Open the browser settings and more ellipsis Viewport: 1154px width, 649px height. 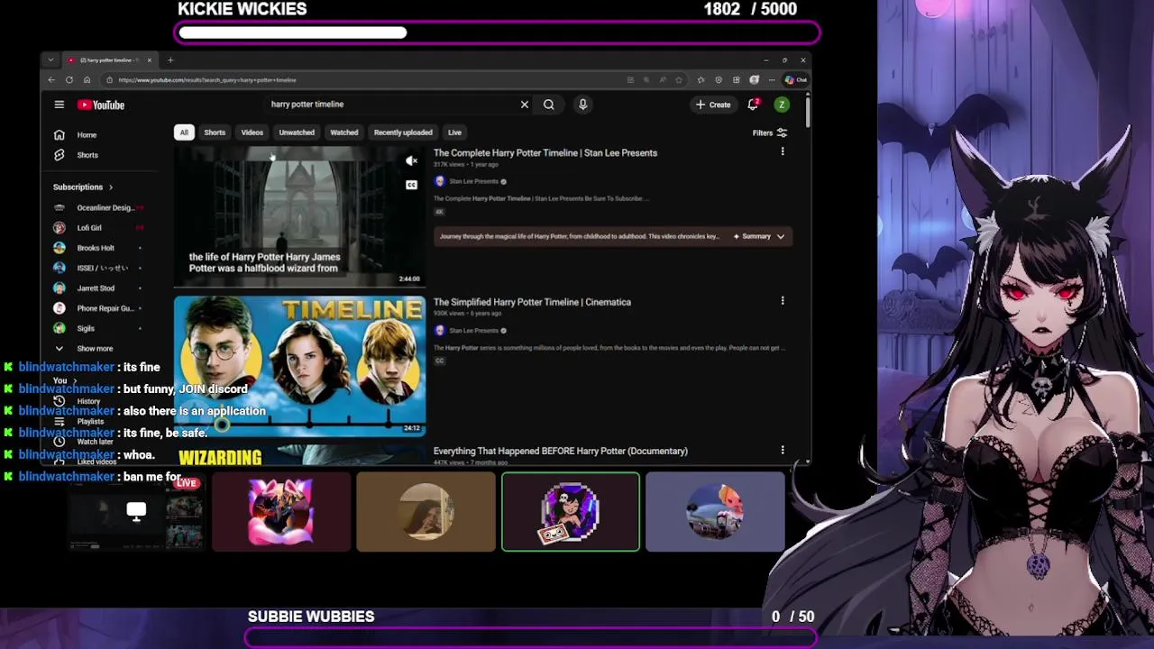coord(772,79)
